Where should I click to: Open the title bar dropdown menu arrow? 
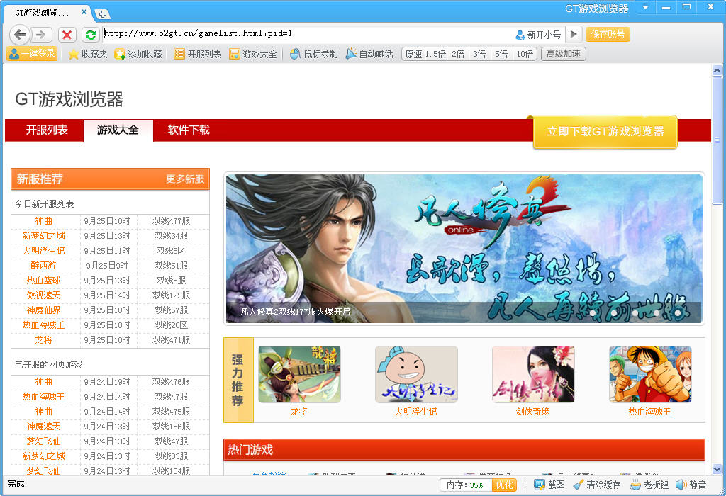pos(645,7)
